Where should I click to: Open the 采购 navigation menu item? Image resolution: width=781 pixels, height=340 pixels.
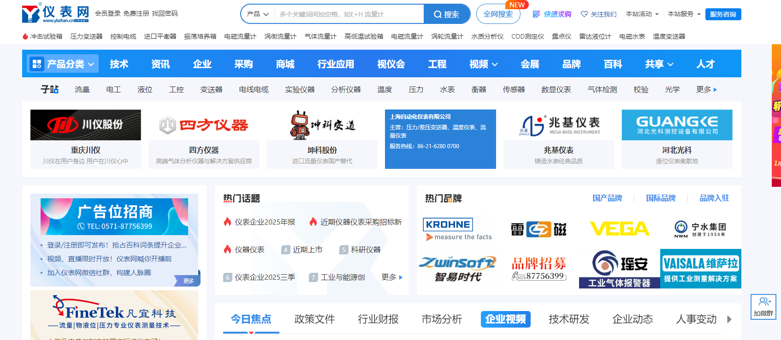(x=243, y=64)
